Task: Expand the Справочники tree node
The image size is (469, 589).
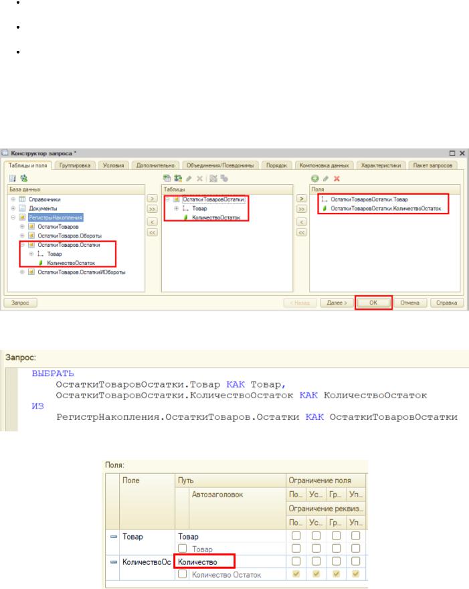Action: (13, 199)
